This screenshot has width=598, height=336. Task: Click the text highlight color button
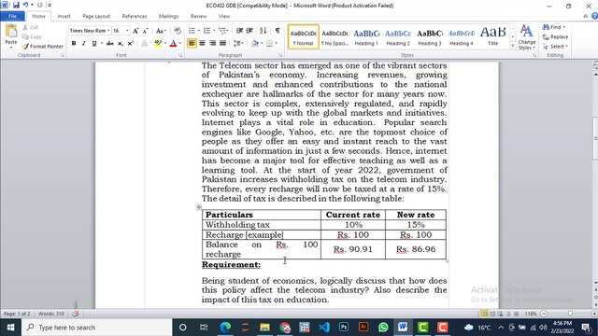click(x=158, y=44)
